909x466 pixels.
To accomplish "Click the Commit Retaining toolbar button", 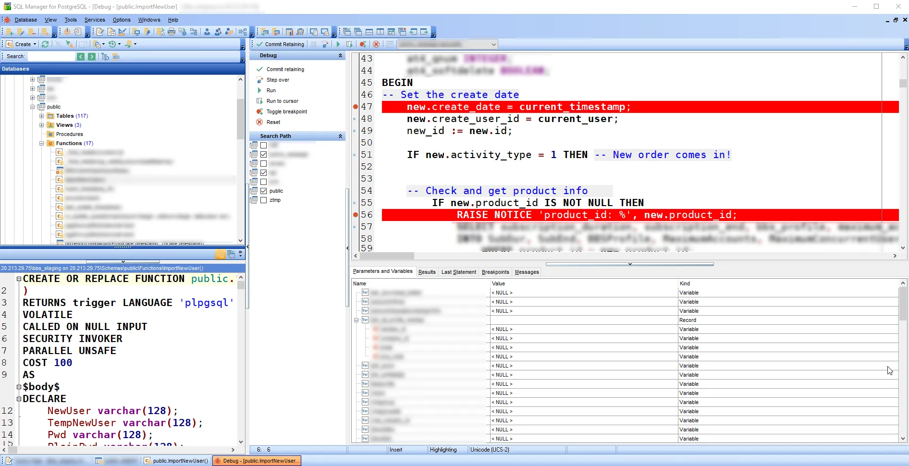I will click(x=281, y=44).
